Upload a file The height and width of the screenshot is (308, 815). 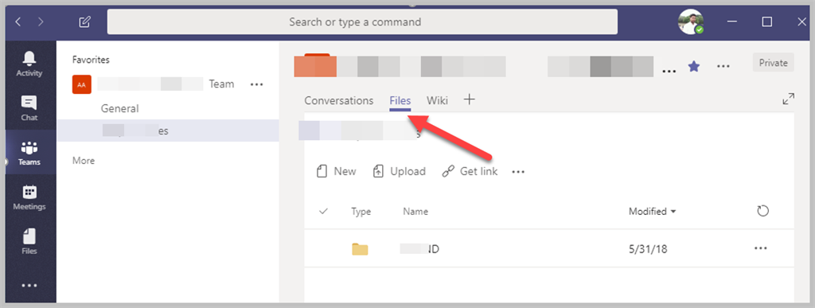click(400, 171)
